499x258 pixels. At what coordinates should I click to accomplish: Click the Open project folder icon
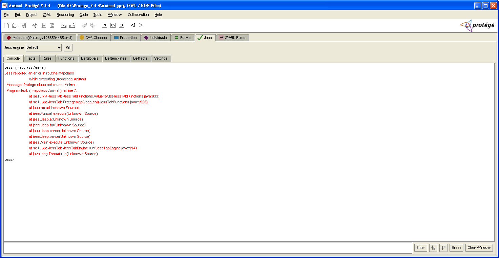click(x=15, y=25)
